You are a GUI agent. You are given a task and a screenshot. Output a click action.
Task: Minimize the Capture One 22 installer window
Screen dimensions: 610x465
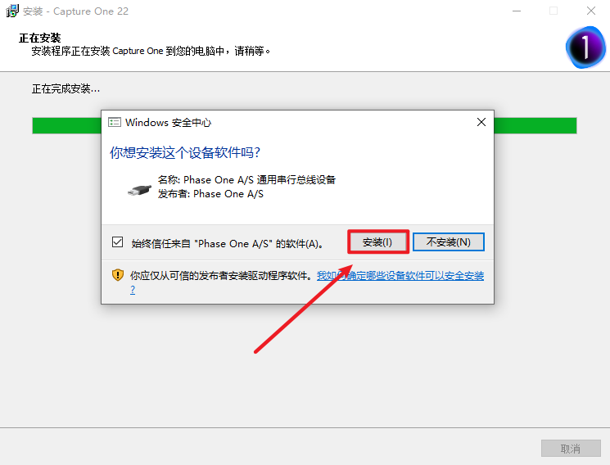click(516, 11)
